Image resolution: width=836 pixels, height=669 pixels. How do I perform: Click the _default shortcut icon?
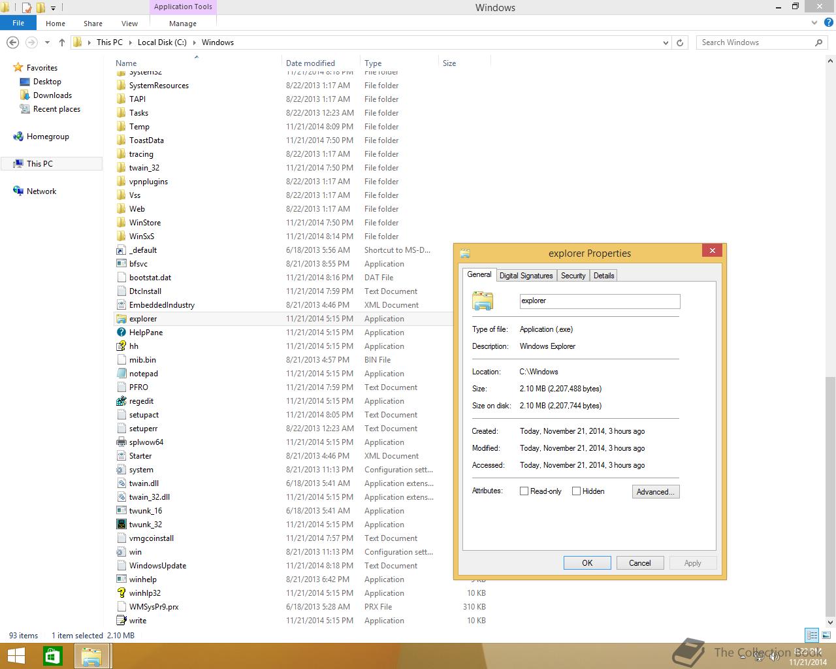click(x=121, y=250)
